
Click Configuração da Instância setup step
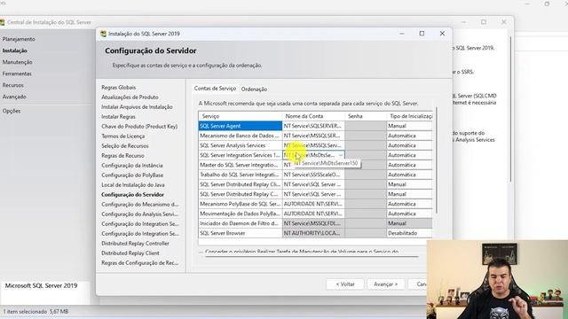[132, 166]
